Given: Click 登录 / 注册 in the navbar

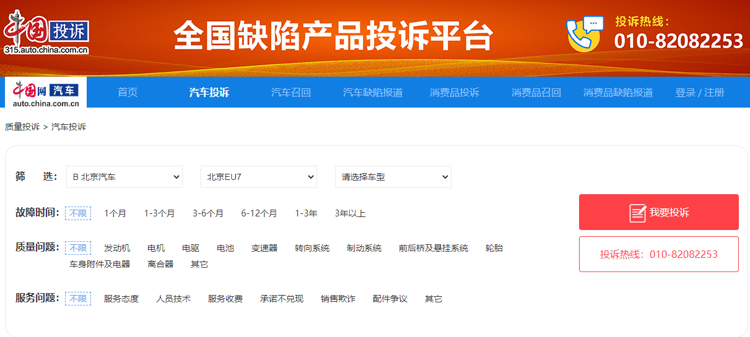Looking at the screenshot, I should (699, 93).
